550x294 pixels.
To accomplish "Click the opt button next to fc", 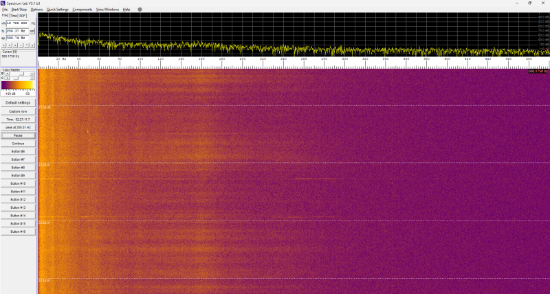I will point(32,31).
